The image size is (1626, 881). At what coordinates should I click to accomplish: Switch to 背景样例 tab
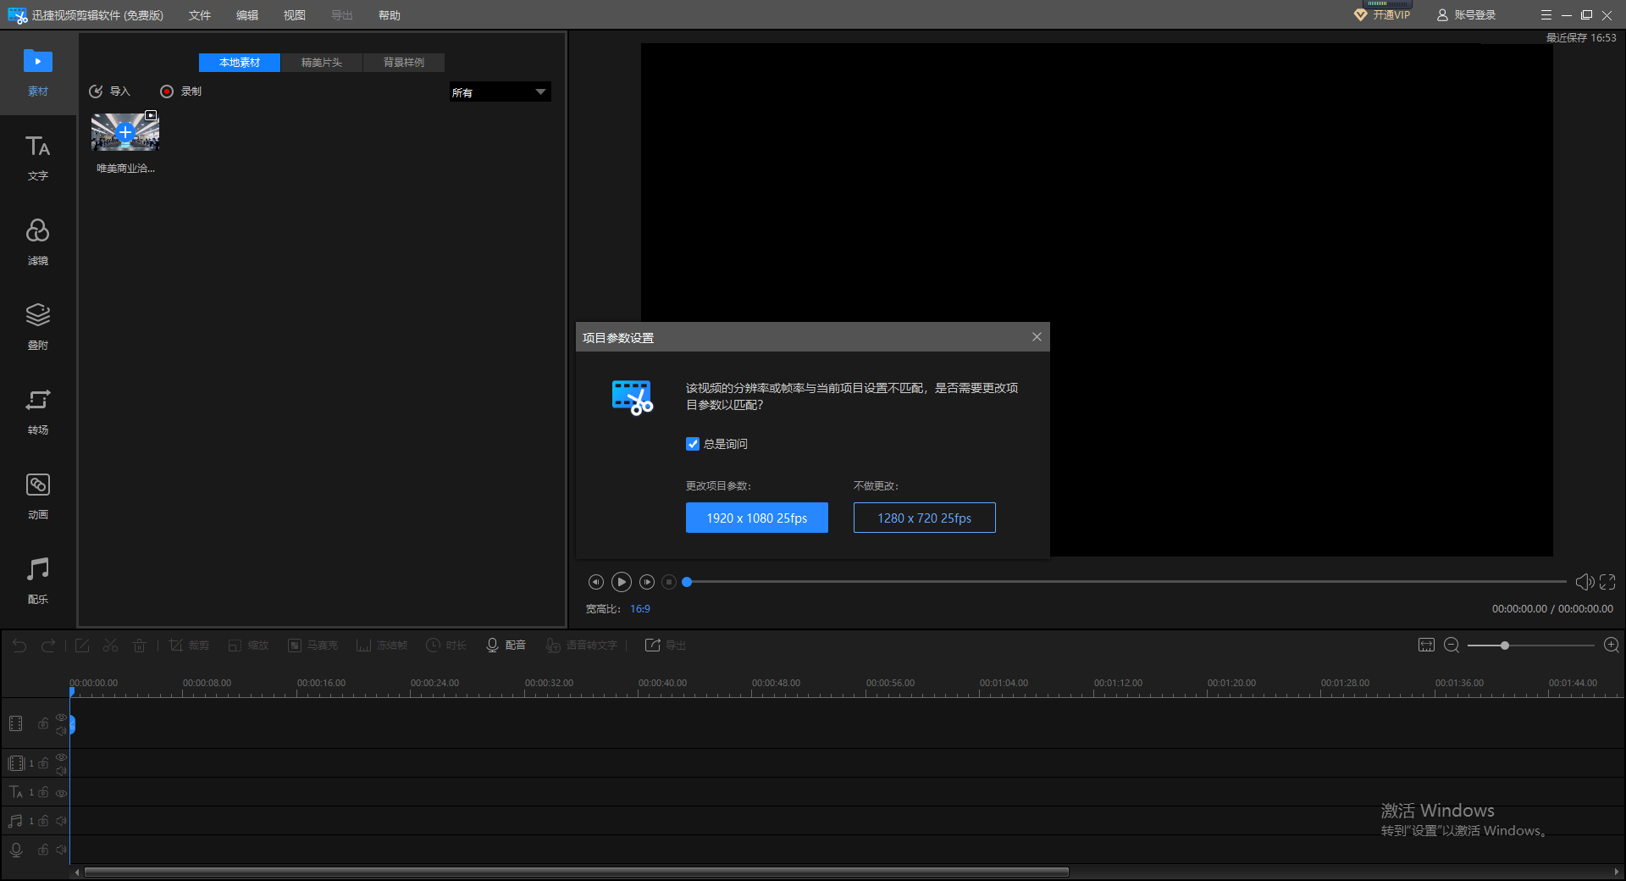pyautogui.click(x=404, y=63)
